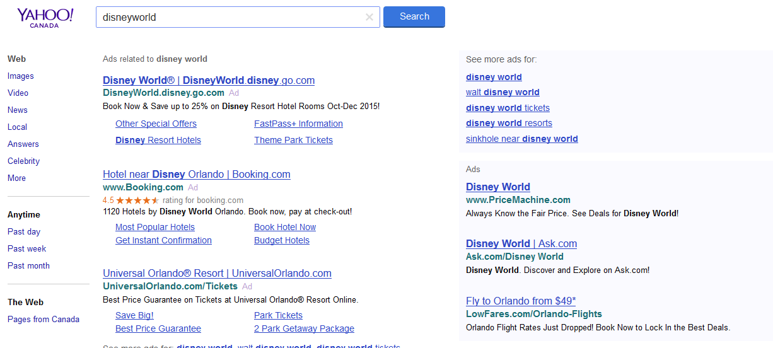
Task: Switch to the Video search tab
Action: pos(18,93)
